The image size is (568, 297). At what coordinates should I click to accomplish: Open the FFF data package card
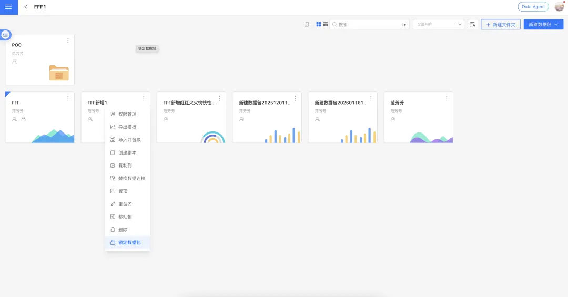pos(40,117)
